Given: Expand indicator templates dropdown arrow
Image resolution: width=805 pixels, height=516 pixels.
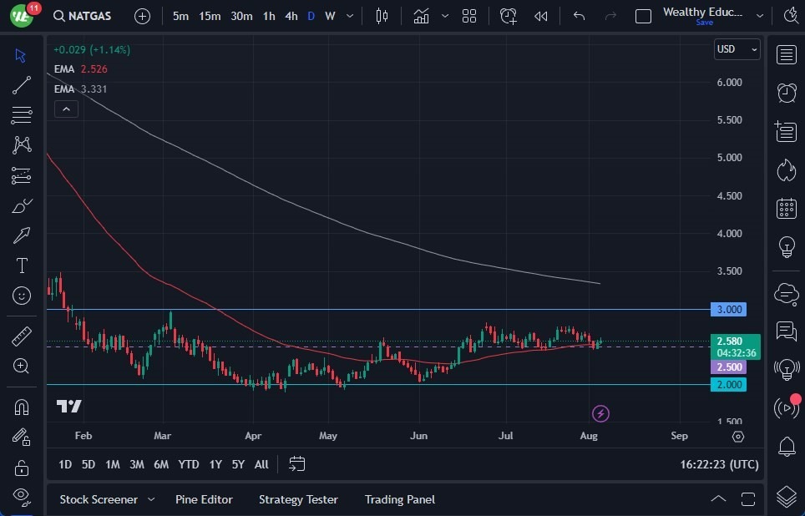Looking at the screenshot, I should pos(445,16).
